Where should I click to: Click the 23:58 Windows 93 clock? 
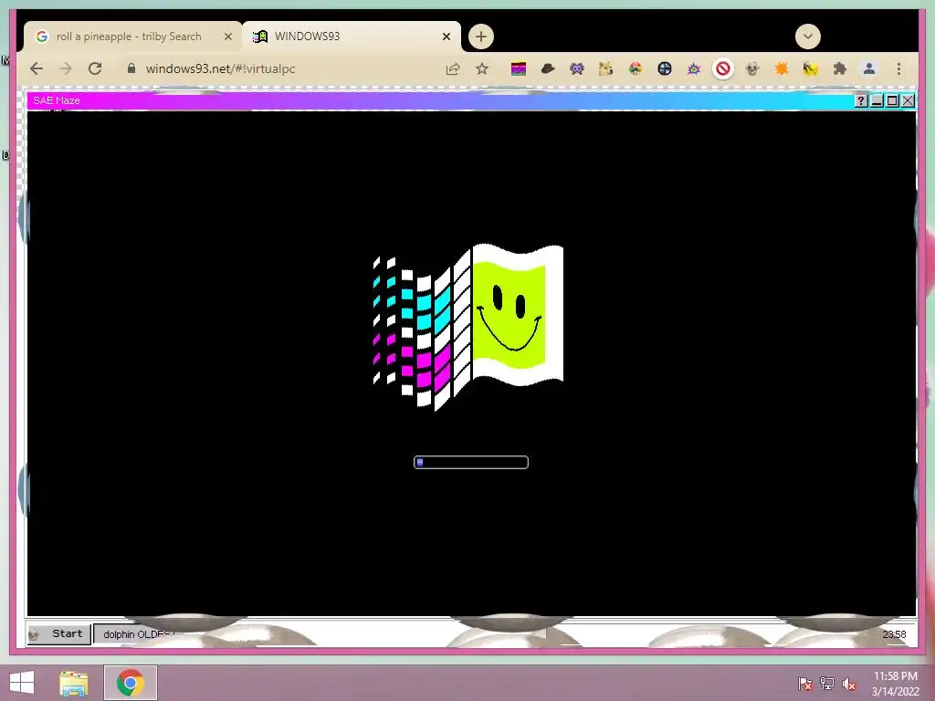coord(894,634)
